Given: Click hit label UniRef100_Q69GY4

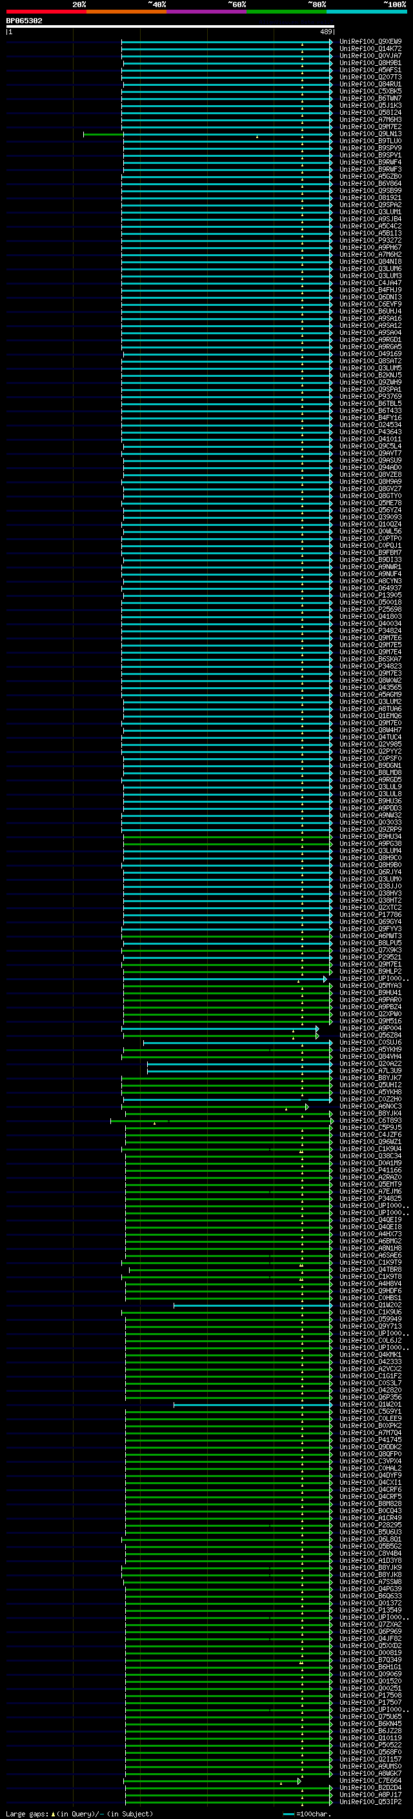Looking at the screenshot, I should [370, 921].
